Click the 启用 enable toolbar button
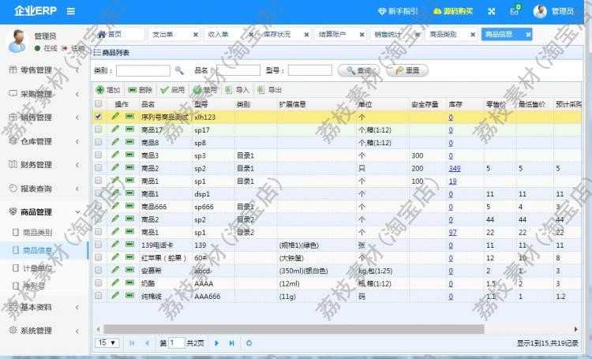The image size is (592, 359). pos(173,90)
